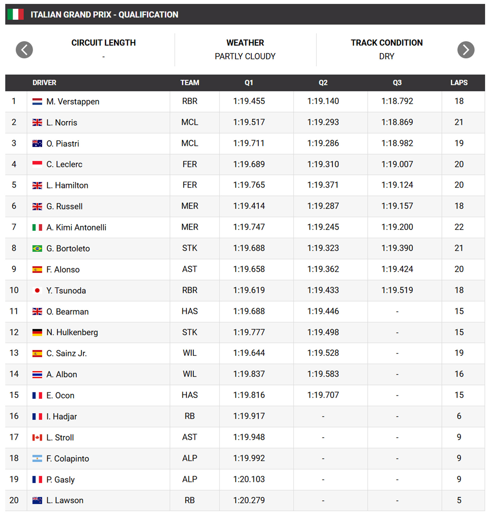This screenshot has height=515, width=489.
Task: Sort by the Q1 column header
Action: (x=249, y=83)
